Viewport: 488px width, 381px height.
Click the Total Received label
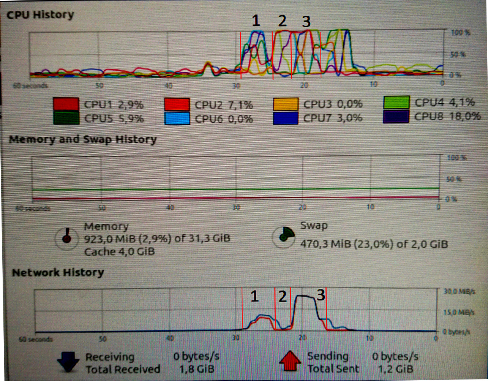(x=123, y=369)
